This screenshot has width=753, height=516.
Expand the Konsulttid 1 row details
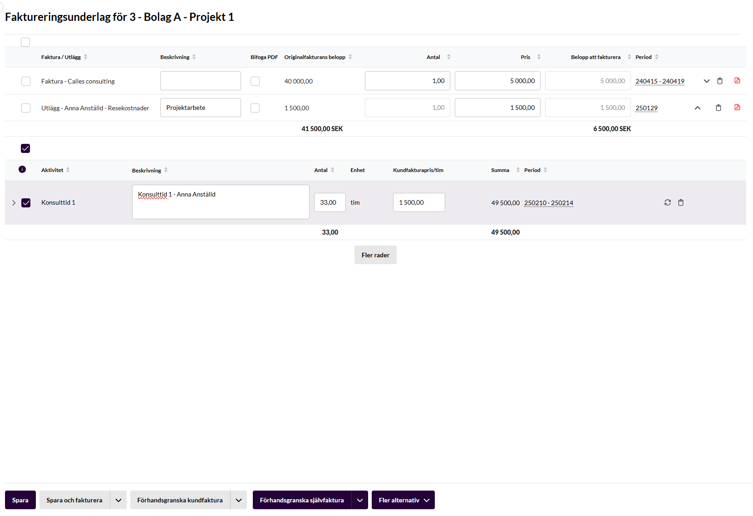[x=14, y=203]
